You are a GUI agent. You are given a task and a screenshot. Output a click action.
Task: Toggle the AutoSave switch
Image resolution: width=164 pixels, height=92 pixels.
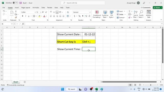[x=15, y=3]
